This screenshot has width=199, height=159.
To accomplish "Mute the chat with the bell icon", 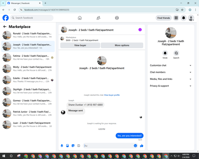I will (165, 53).
